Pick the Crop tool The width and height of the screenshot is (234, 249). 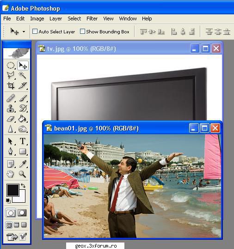(11, 86)
